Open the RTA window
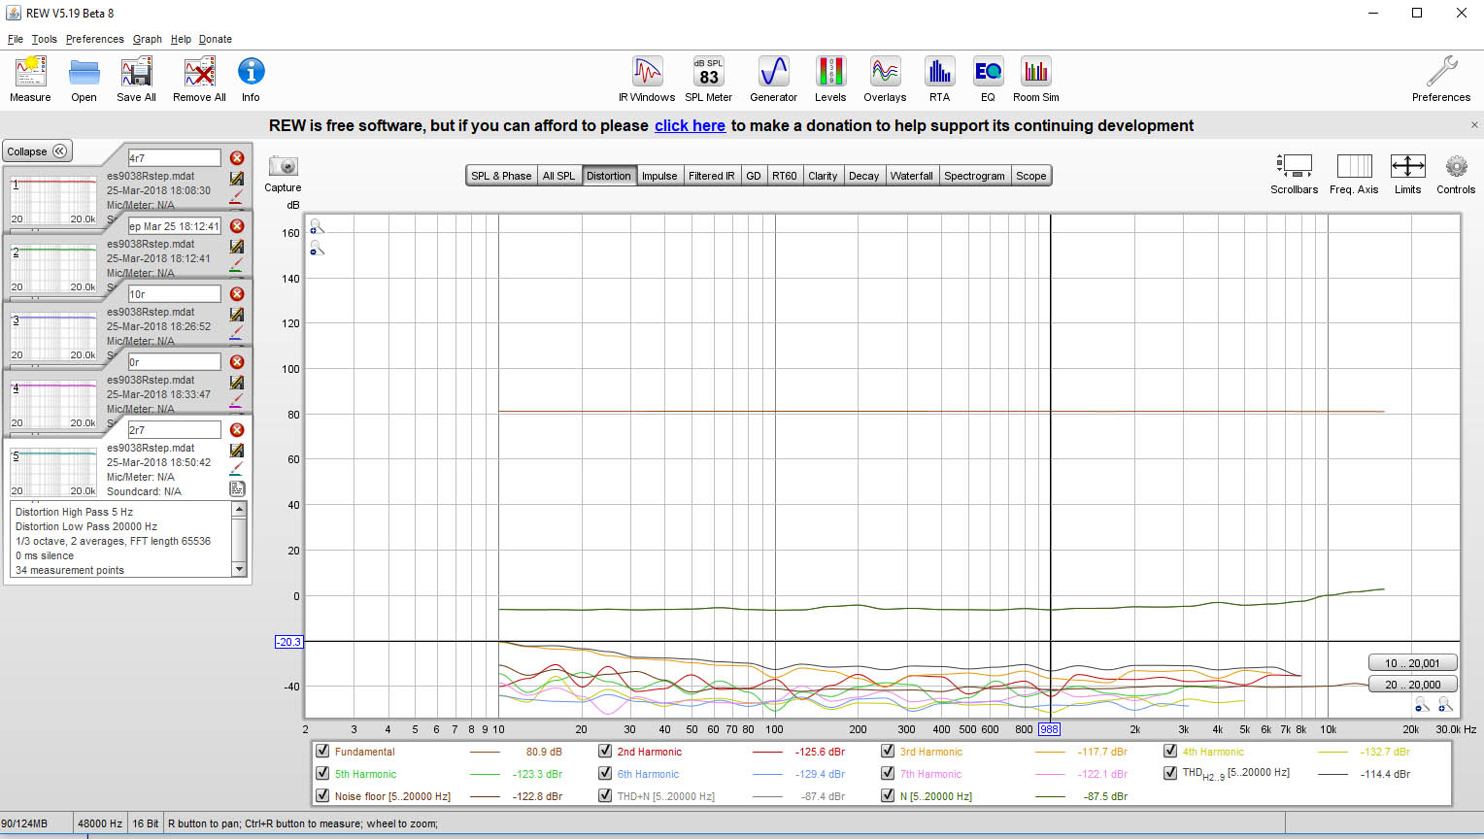The height and width of the screenshot is (839, 1484). click(939, 72)
